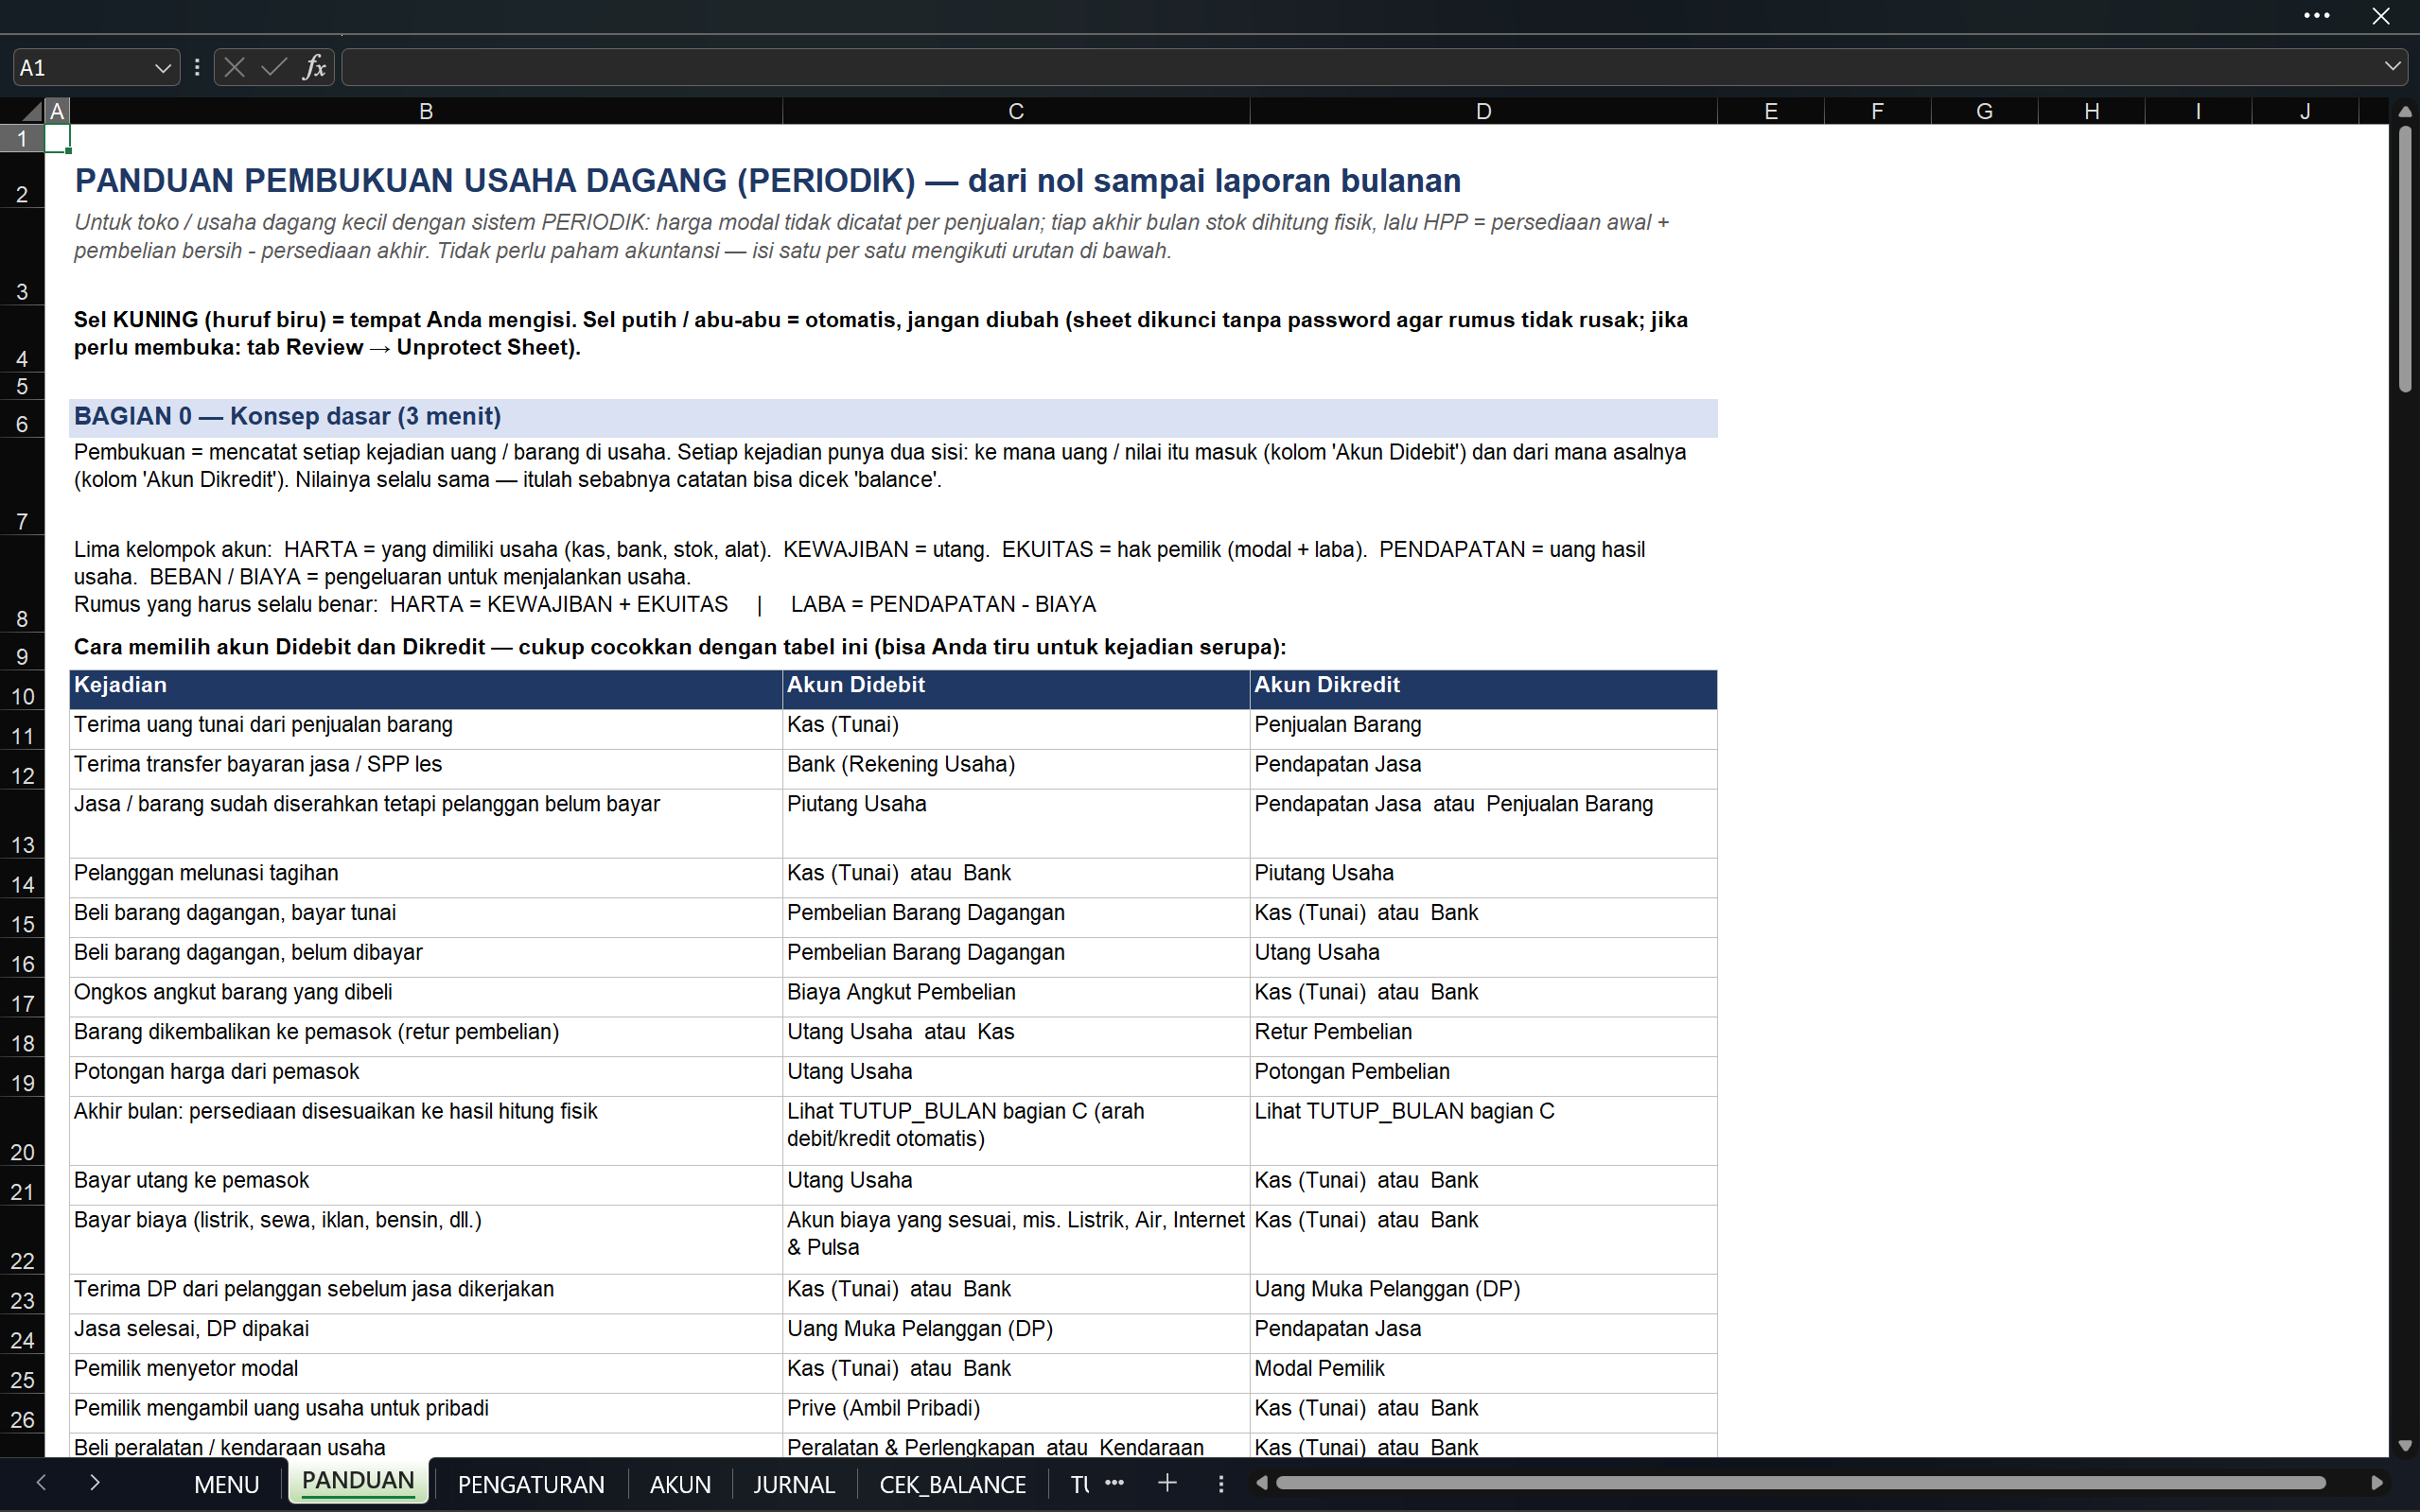Screen dimensions: 2420x1512
Task: Go to the next sheet tab arrow
Action: point(94,1482)
